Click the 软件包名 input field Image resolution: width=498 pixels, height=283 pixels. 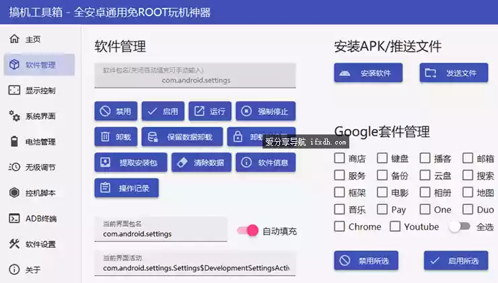tap(195, 75)
